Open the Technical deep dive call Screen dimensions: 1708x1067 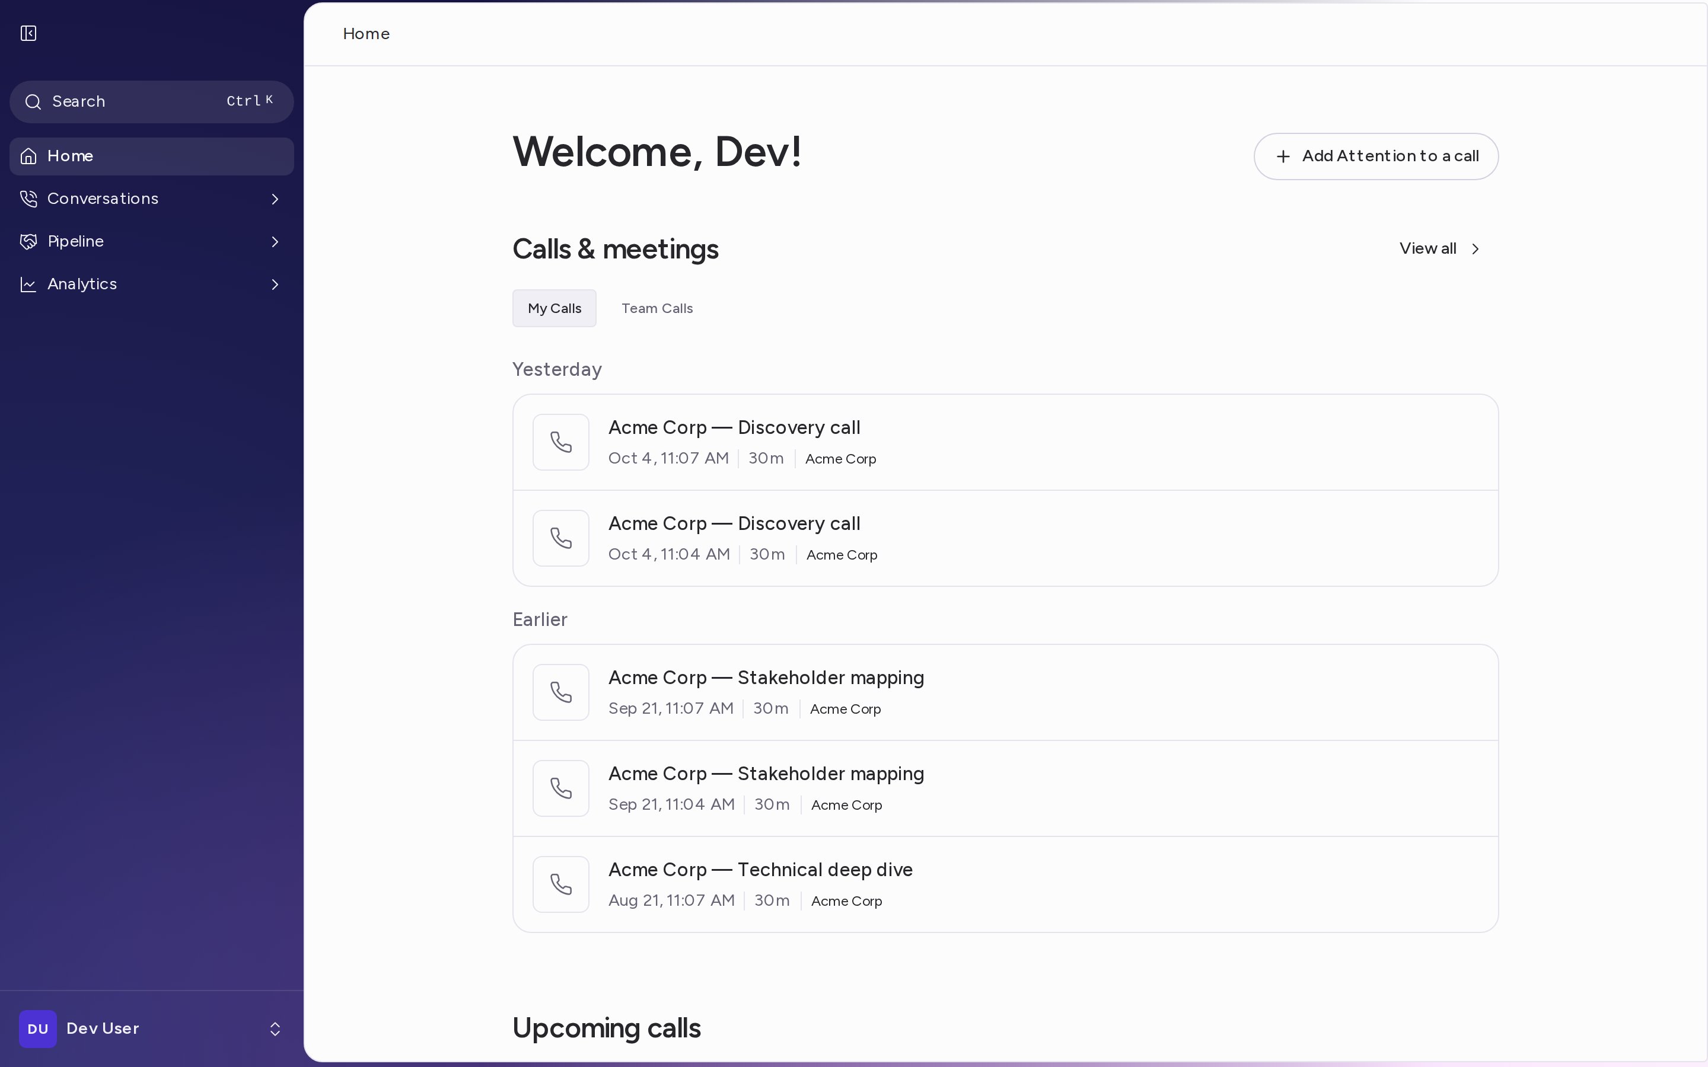(x=1005, y=884)
